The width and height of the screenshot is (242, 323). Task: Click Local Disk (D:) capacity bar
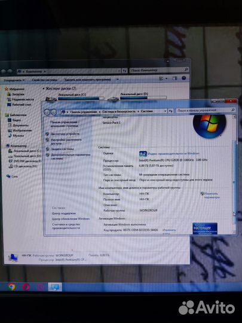[x=143, y=97]
